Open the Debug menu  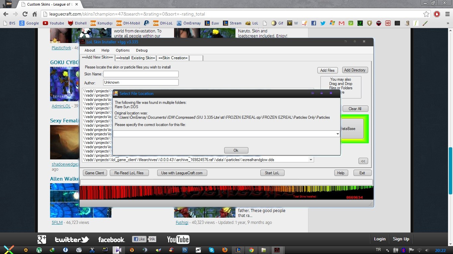[142, 50]
